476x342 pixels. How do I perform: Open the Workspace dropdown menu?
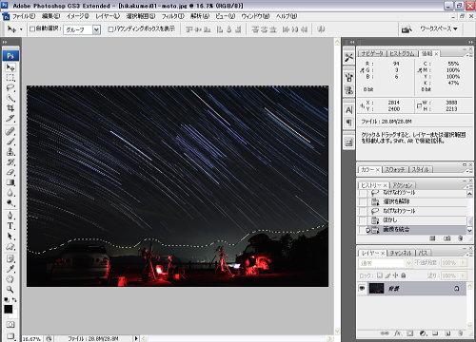[x=439, y=28]
